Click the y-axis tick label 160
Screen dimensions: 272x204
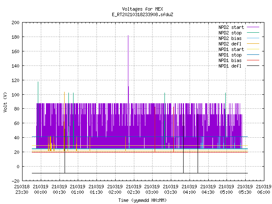(x=15, y=51)
